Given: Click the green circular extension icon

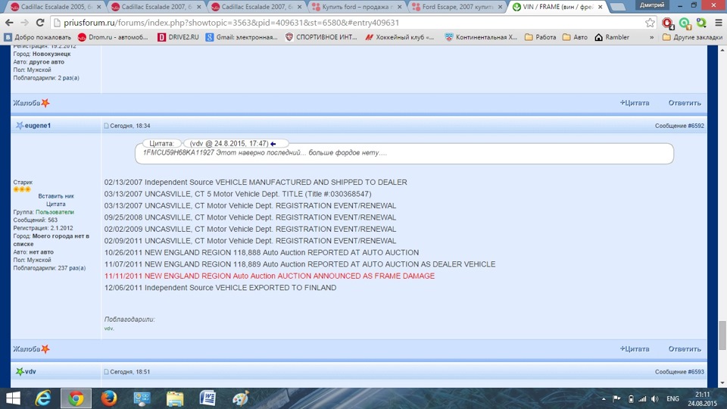Looking at the screenshot, I should pos(685,23).
